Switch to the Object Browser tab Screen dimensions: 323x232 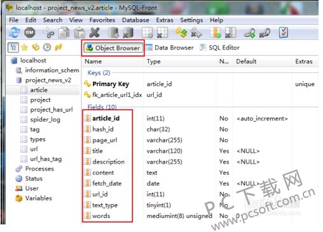click(113, 48)
